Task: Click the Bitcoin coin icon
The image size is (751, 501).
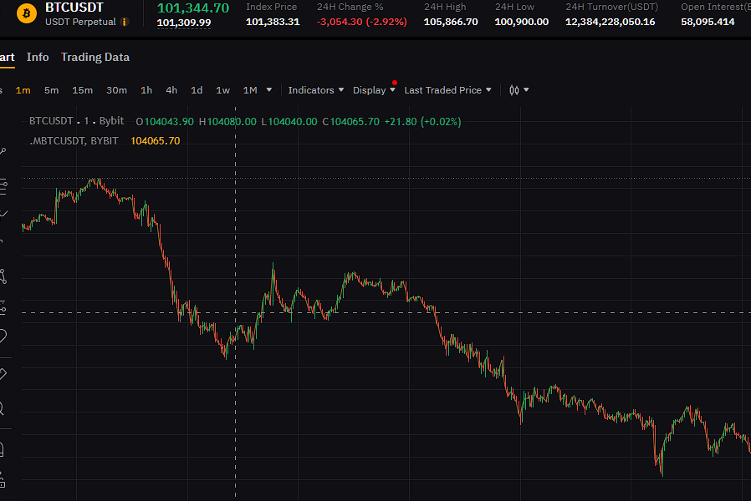Action: (x=27, y=14)
